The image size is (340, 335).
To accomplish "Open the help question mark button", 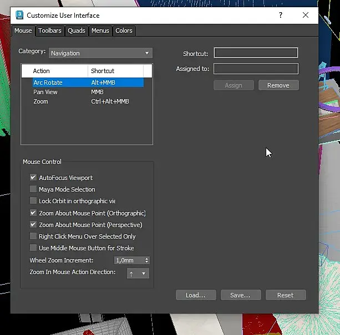I will (281, 15).
